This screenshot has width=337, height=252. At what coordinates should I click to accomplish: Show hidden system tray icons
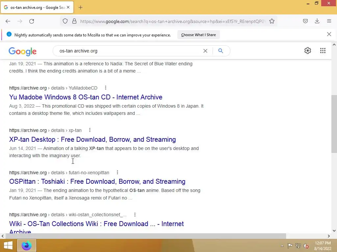coord(282,246)
